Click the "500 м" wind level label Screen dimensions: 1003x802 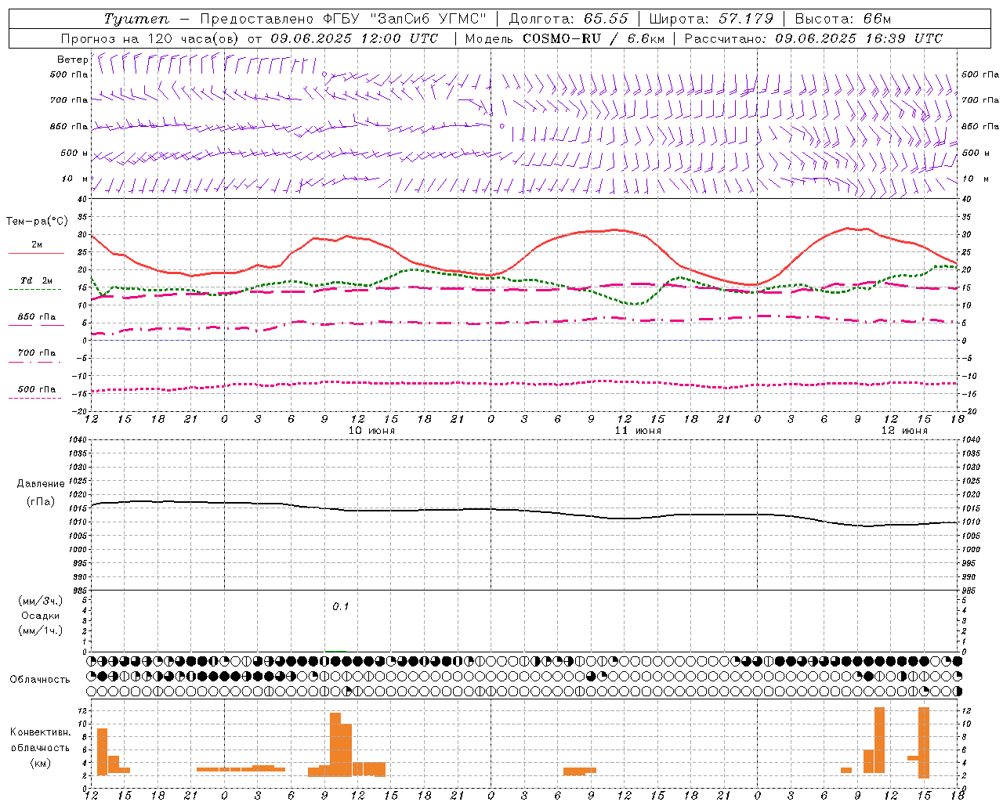click(x=74, y=154)
